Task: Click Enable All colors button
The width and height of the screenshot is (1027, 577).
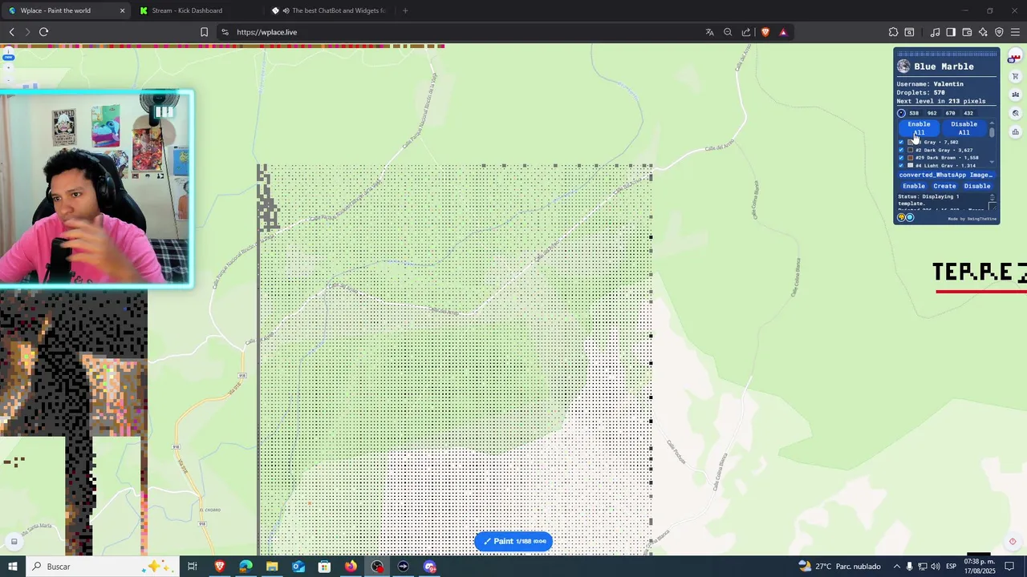Action: click(919, 128)
